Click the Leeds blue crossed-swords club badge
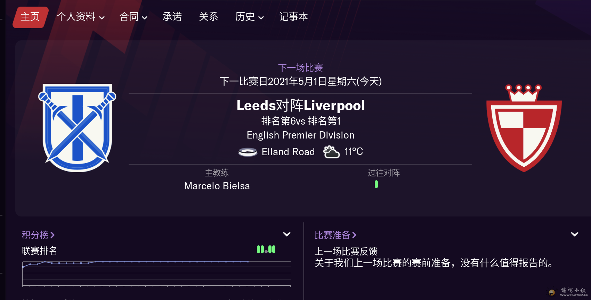Image resolution: width=591 pixels, height=300 pixels. [77, 128]
